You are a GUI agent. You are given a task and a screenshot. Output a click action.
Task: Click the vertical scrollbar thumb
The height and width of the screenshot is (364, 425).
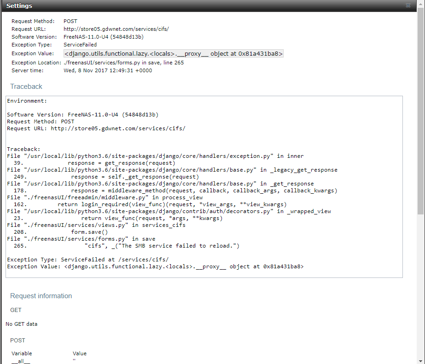(x=421, y=111)
